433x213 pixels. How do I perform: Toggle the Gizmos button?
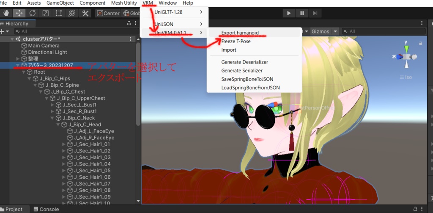[x=321, y=31]
